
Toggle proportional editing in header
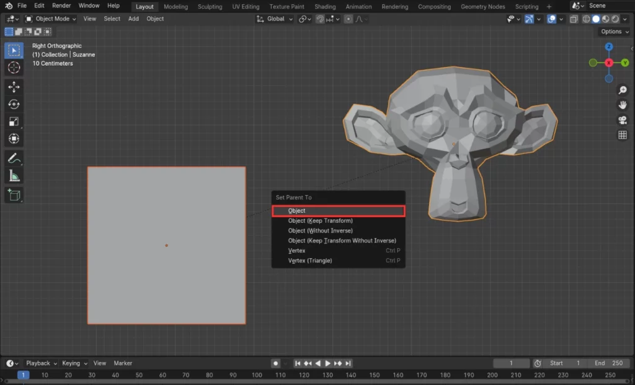[349, 19]
